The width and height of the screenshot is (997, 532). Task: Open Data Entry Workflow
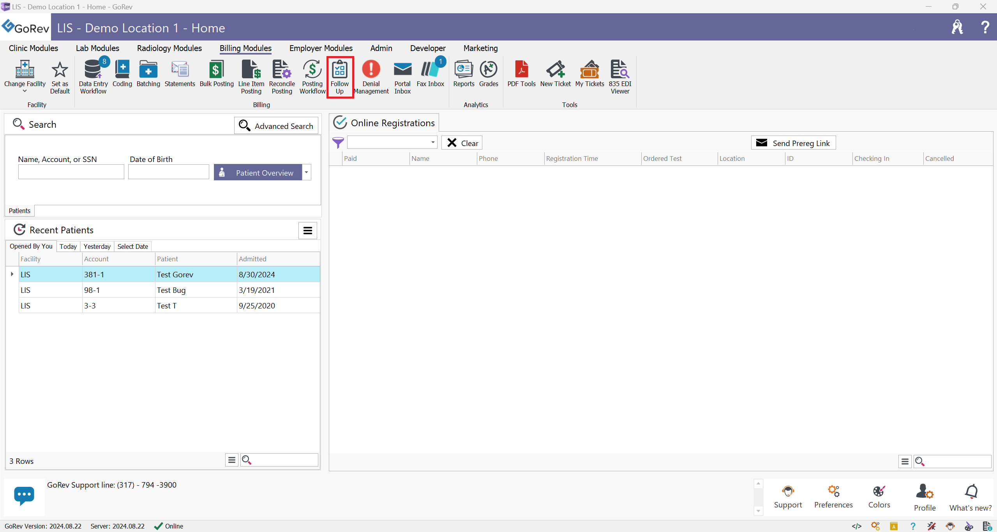coord(93,76)
